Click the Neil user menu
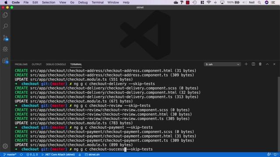Image resolution: width=280 pixels, height=157 pixels. pos(252,3)
